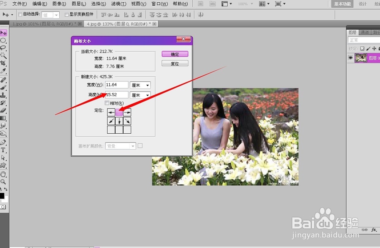380x248 pixels.
Task: Set anchor to the bottom-center square
Action: 119,130
